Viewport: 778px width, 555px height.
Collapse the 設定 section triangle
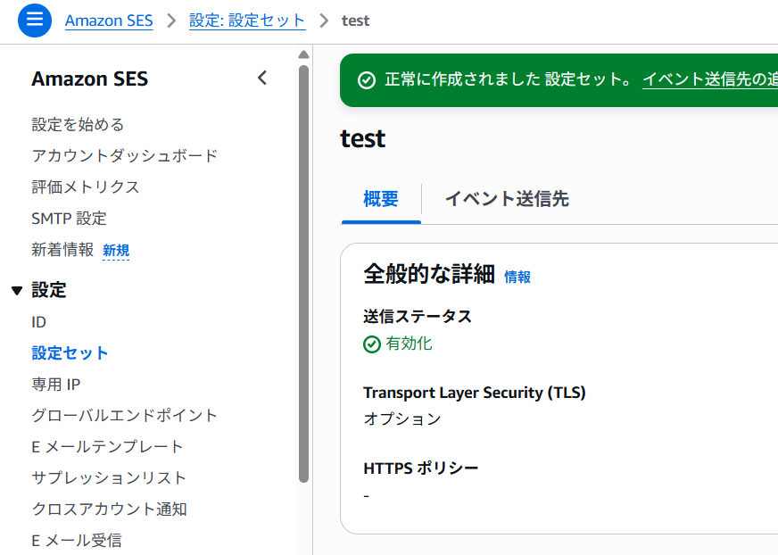pos(17,290)
